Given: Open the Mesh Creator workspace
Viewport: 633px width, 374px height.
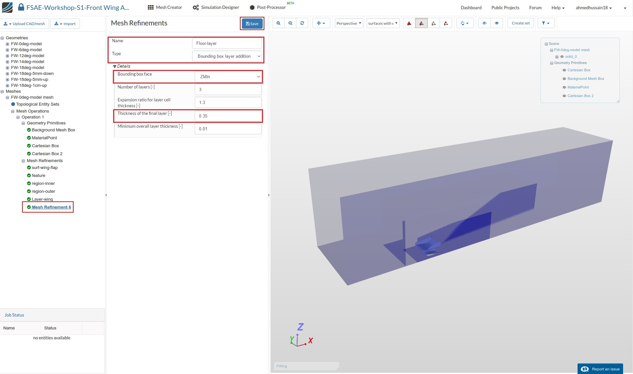Looking at the screenshot, I should pos(164,7).
